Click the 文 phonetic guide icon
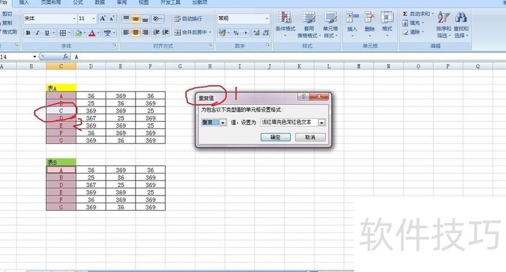506x272 pixels. pyautogui.click(x=107, y=33)
